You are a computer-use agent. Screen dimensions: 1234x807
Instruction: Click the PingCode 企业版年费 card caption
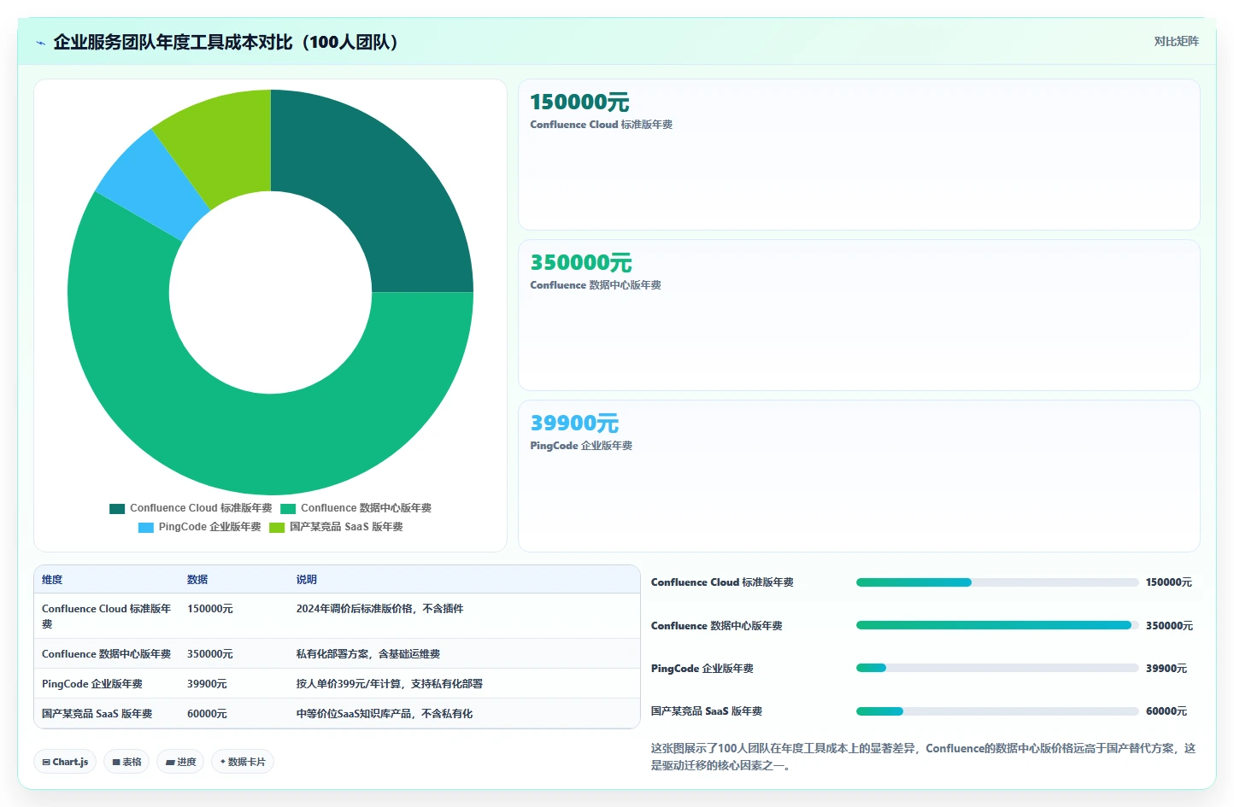581,446
